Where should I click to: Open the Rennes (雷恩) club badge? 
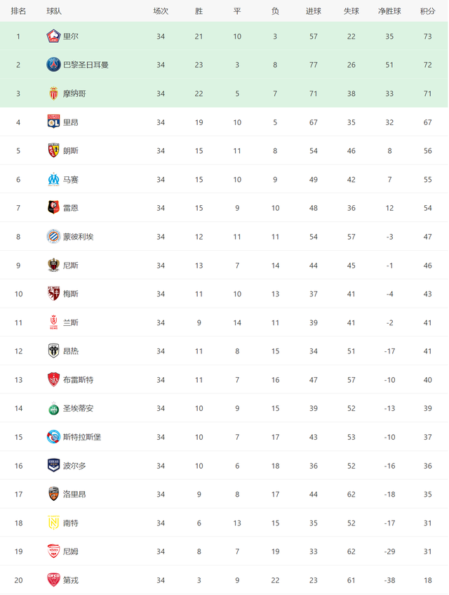click(53, 208)
